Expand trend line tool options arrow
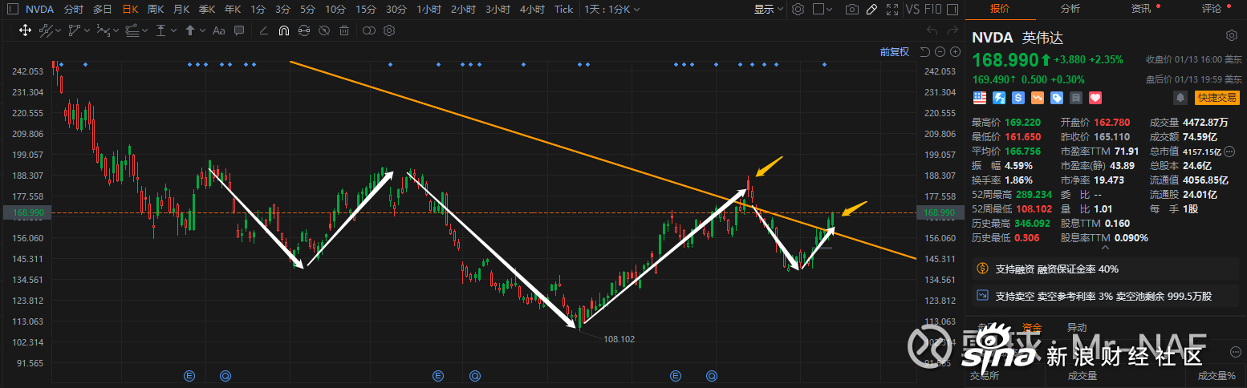Image resolution: width=1247 pixels, height=388 pixels. click(x=58, y=30)
